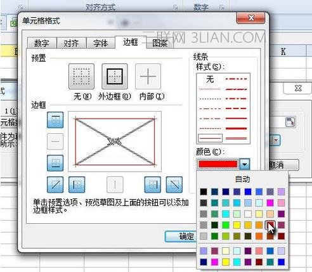Toggle the inside vertical border button
This screenshot has height=272, width=312.
tap(115, 185)
